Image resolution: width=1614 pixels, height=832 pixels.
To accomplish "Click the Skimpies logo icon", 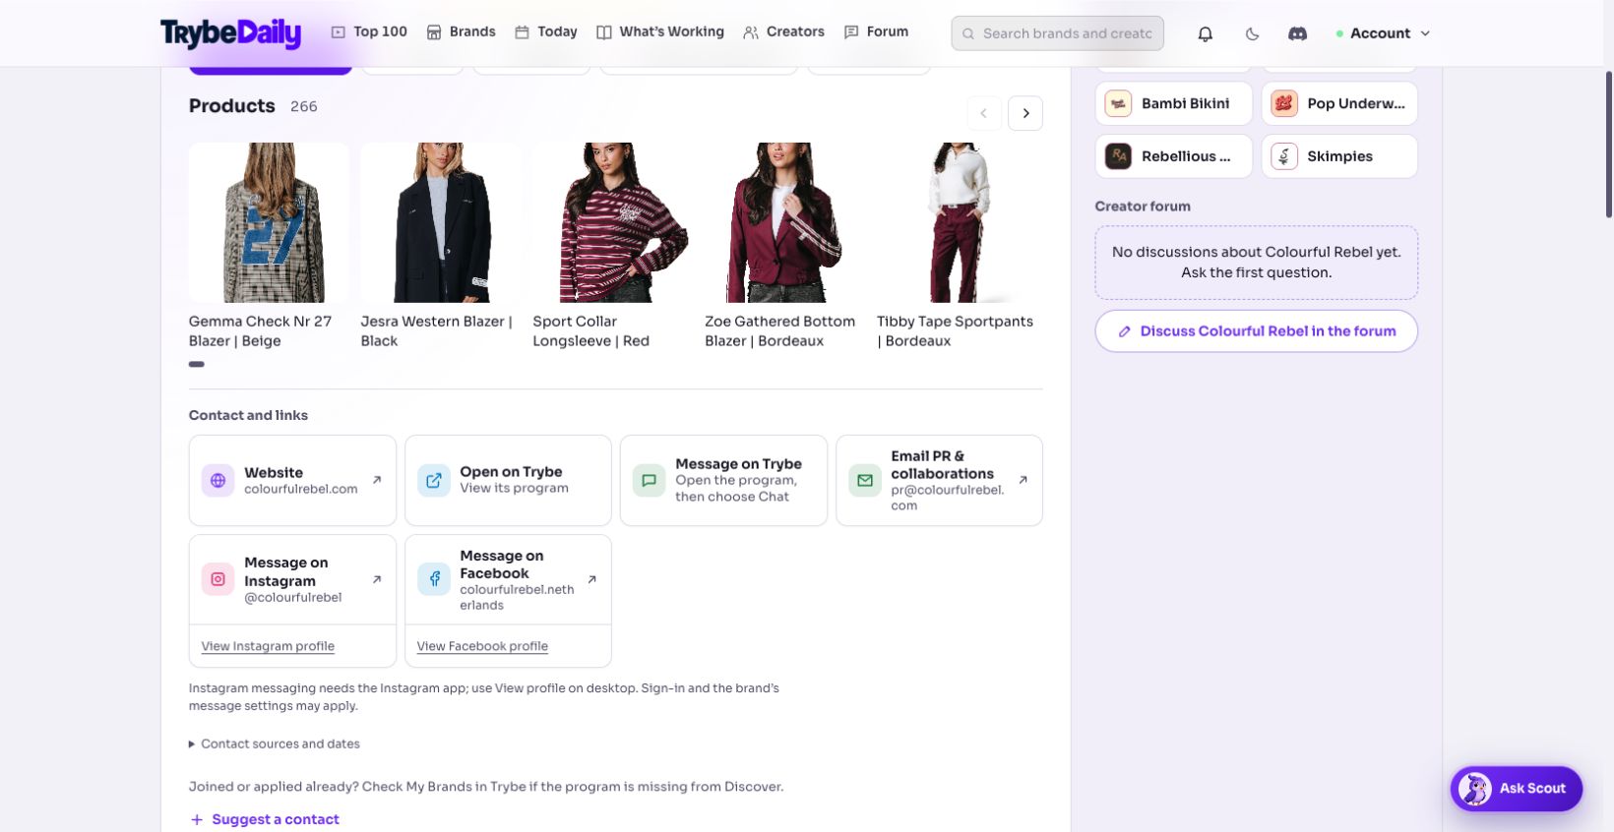I will pos(1284,156).
